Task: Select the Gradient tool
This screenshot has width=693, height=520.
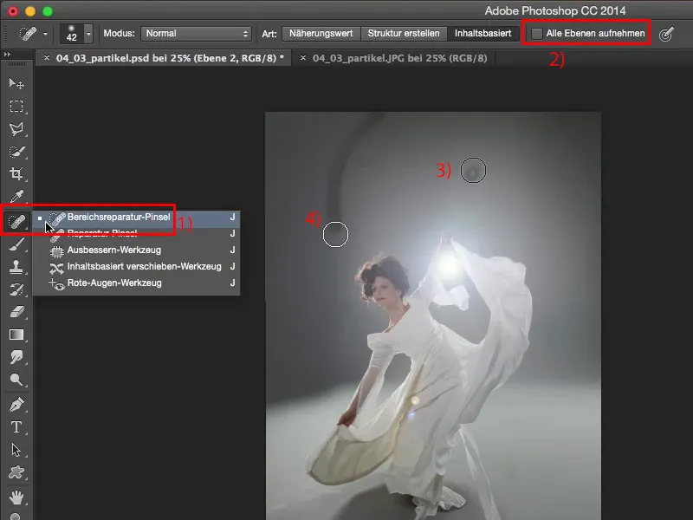Action: (16, 335)
